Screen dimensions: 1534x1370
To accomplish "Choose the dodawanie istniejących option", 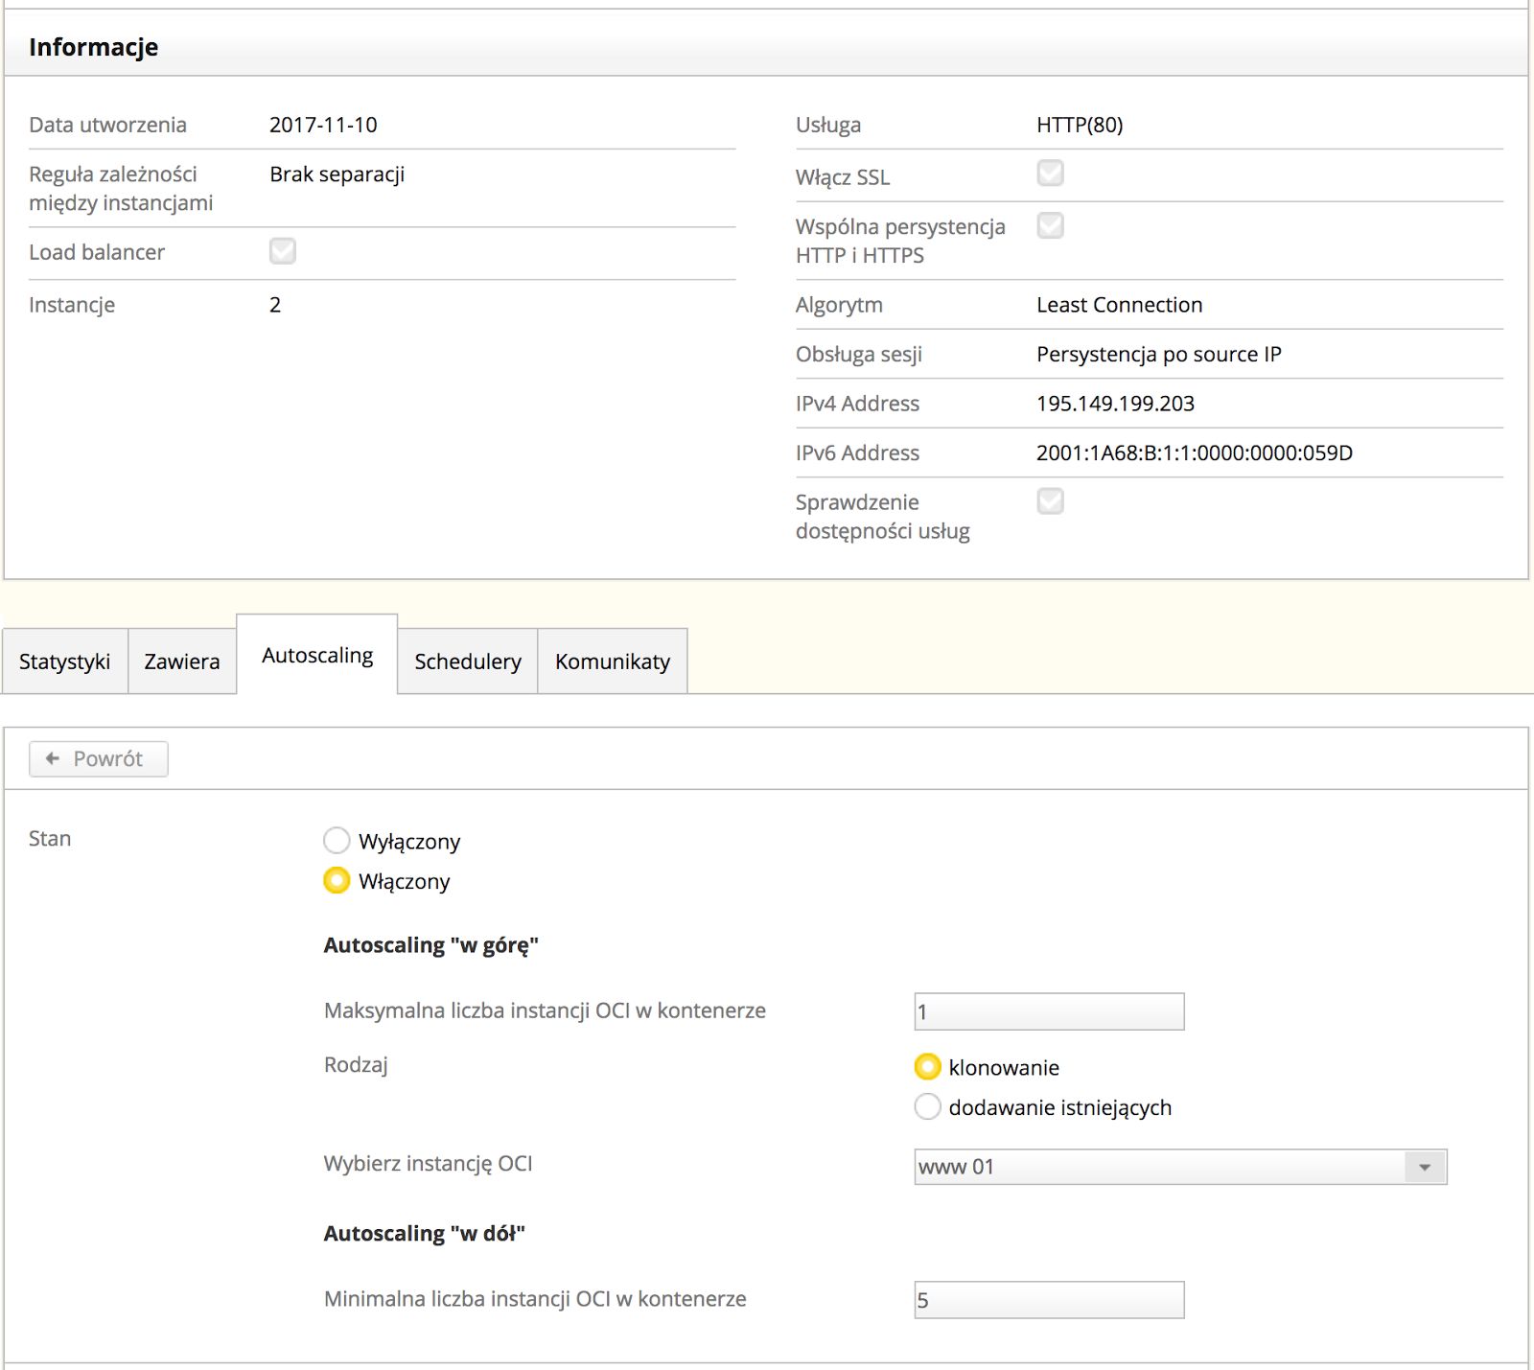I will click(928, 1106).
